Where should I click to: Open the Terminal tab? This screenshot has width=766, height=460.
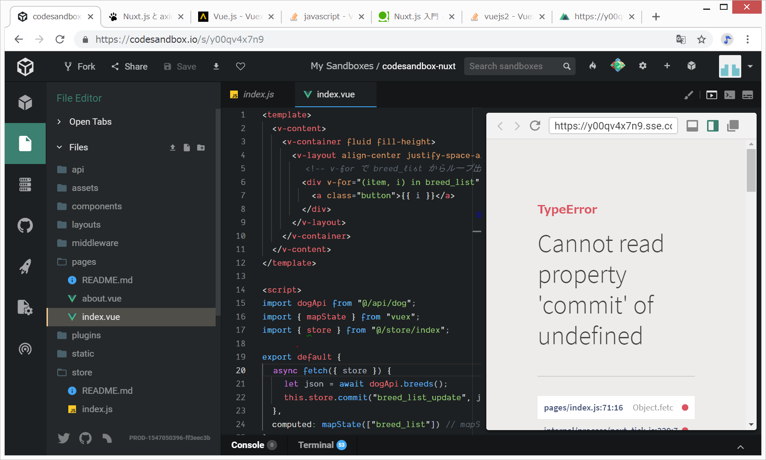pyautogui.click(x=316, y=445)
